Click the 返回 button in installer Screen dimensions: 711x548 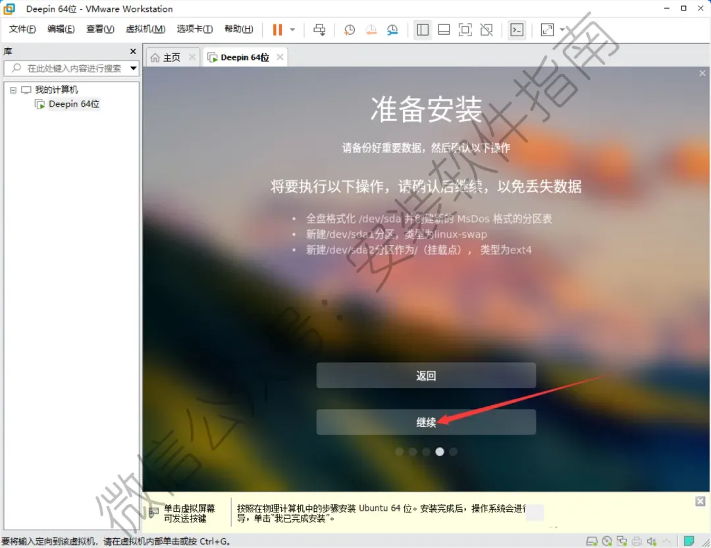click(426, 375)
